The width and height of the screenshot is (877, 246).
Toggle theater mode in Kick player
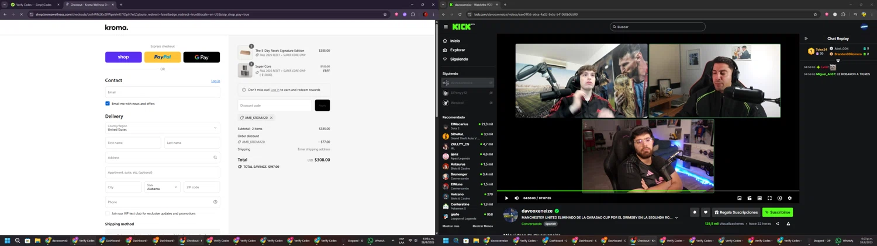759,198
